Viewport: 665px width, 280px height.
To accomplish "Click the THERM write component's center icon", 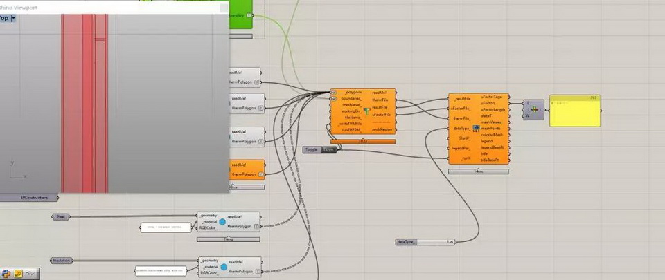I will point(368,111).
